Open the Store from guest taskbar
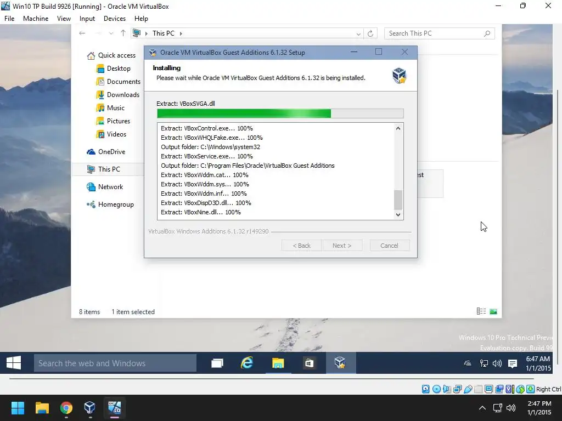 tap(309, 363)
